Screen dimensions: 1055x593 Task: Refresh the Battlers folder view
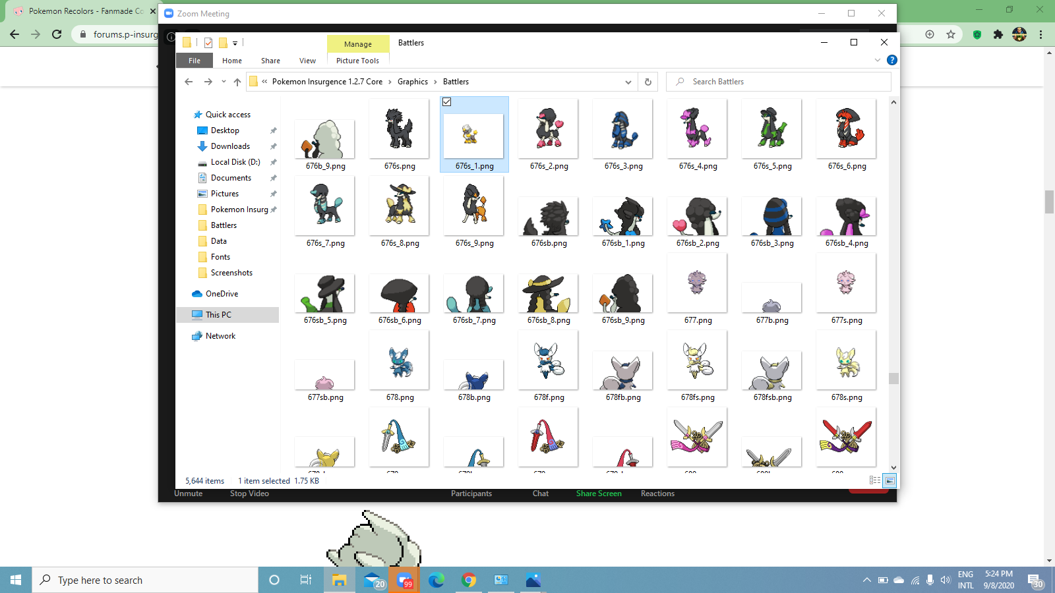[648, 82]
